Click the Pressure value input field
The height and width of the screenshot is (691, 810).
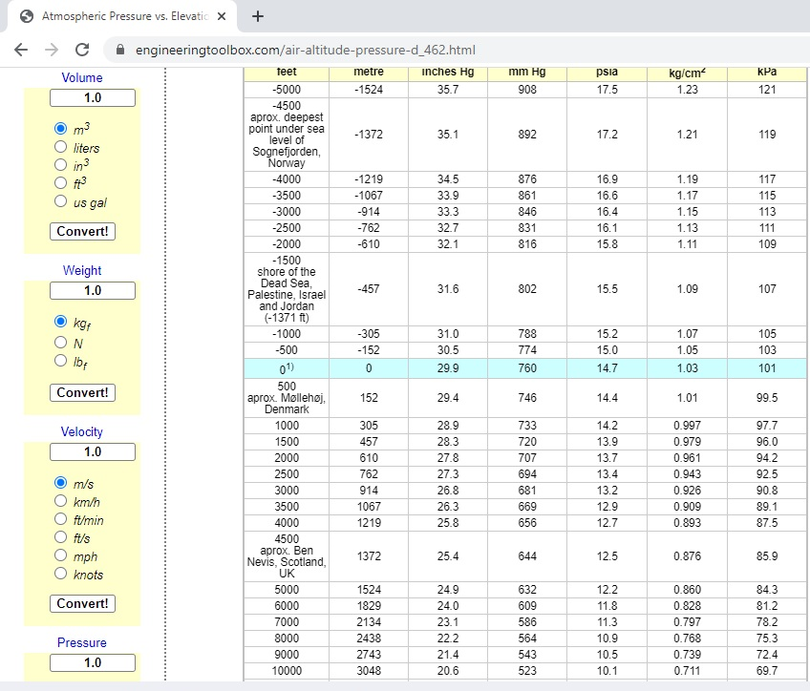93,663
